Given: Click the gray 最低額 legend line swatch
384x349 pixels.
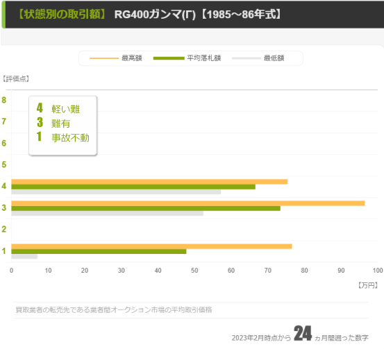Looking at the screenshot, I should click(x=247, y=58).
